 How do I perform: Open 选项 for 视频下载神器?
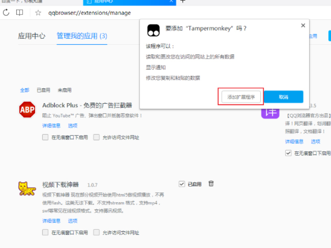point(73,221)
